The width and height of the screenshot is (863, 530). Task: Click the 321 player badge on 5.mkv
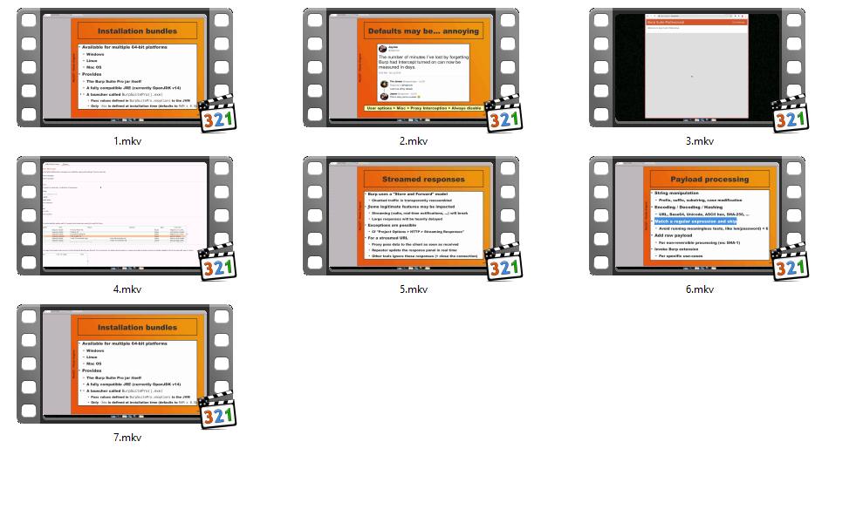(504, 263)
